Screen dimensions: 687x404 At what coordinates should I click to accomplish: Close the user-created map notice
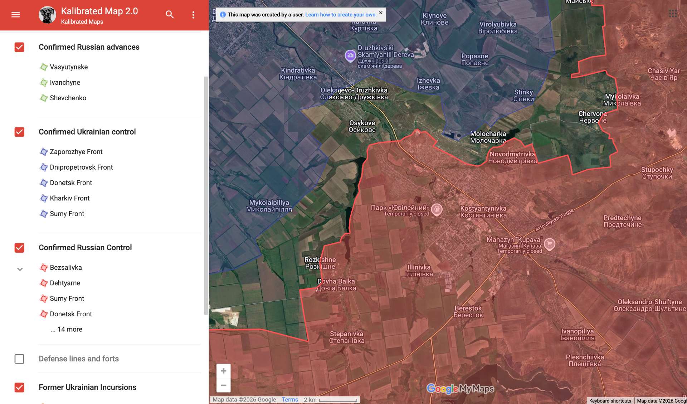381,13
